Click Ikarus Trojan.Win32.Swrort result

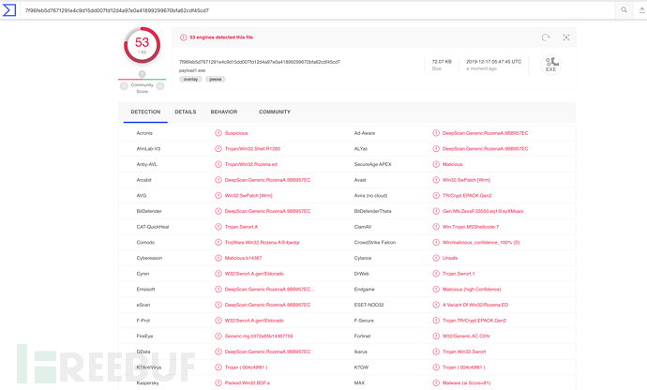464,352
